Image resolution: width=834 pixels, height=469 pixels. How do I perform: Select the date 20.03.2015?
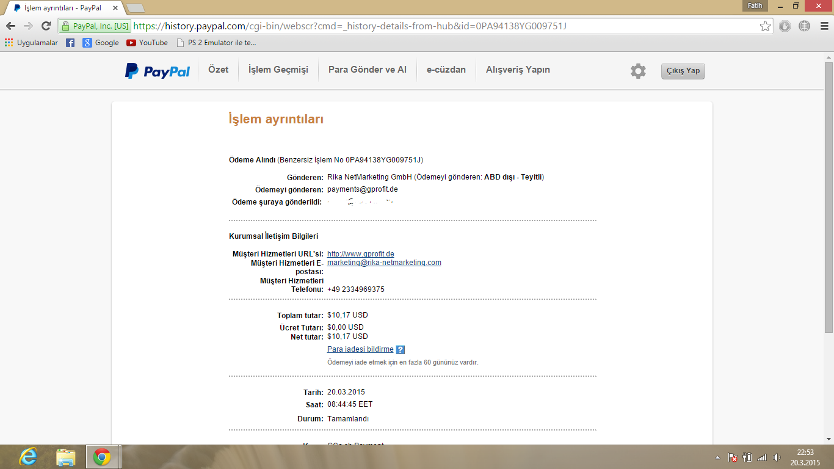click(x=346, y=392)
